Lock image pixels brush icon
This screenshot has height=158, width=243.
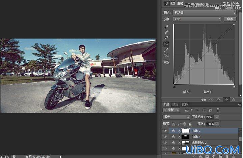179,124
